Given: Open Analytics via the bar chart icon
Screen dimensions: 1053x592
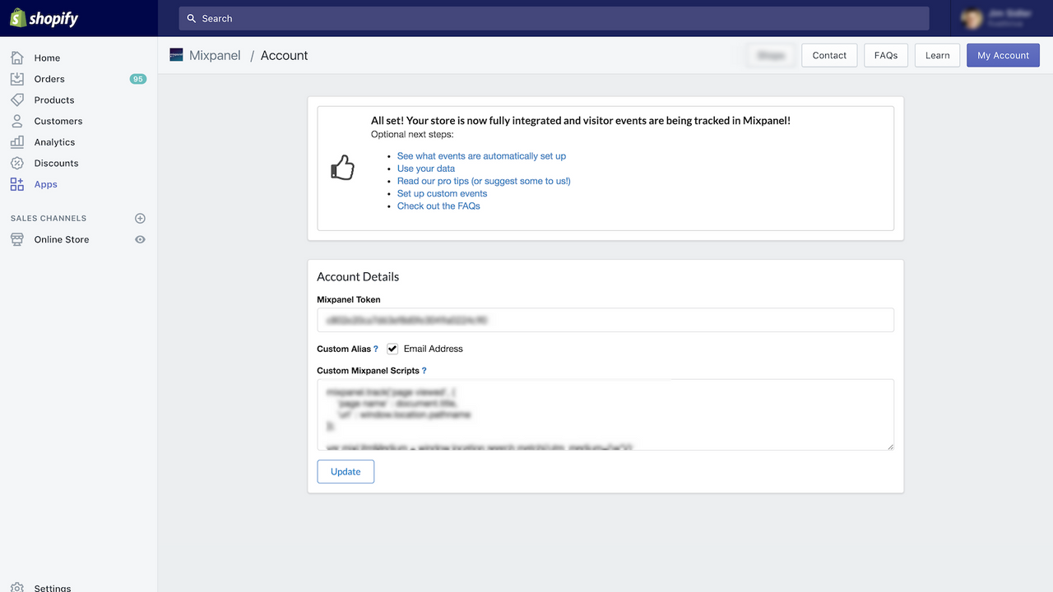Looking at the screenshot, I should (17, 142).
